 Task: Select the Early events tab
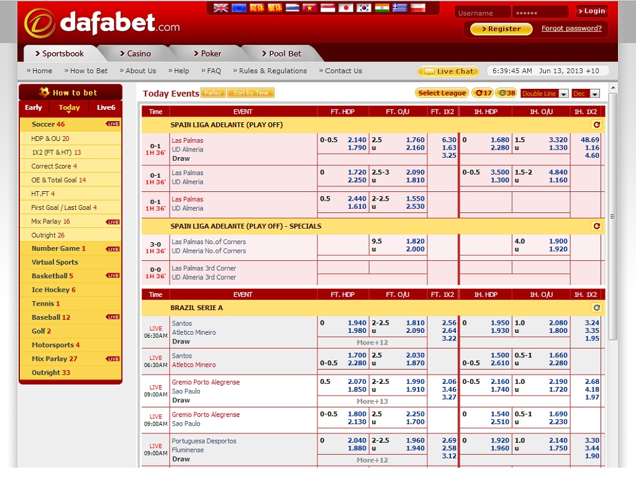[x=34, y=107]
